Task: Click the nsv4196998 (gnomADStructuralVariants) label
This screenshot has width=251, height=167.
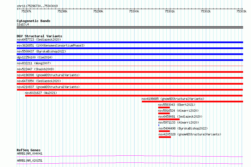Action: click(x=48, y=75)
